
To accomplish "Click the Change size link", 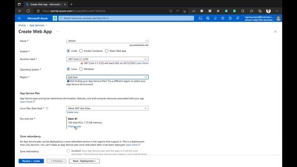I will 74,126.
